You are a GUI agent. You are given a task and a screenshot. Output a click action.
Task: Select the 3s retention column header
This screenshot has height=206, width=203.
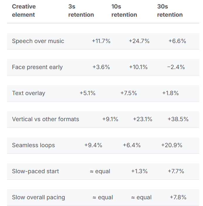[x=81, y=11]
